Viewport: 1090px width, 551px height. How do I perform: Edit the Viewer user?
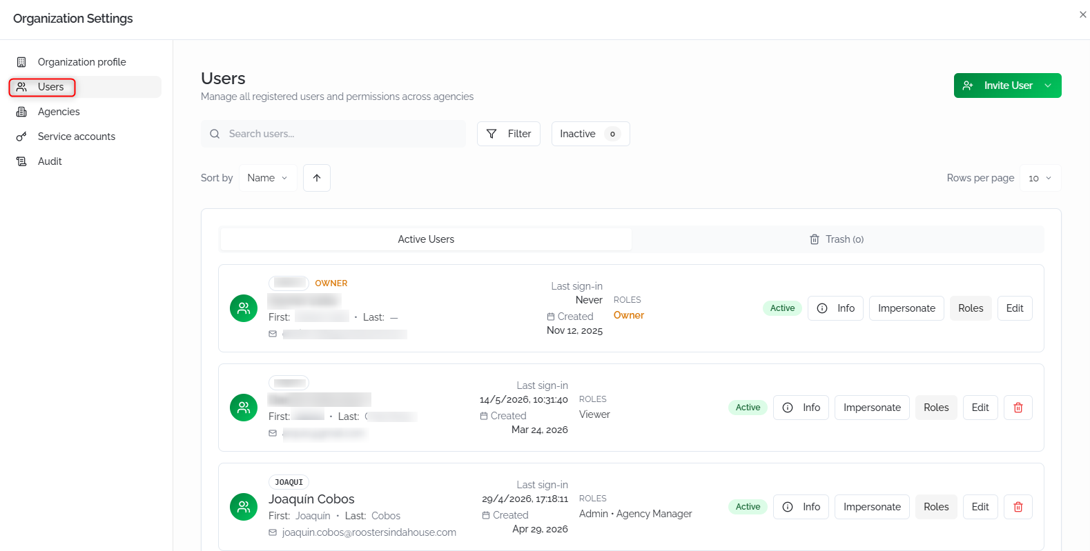[x=980, y=408]
